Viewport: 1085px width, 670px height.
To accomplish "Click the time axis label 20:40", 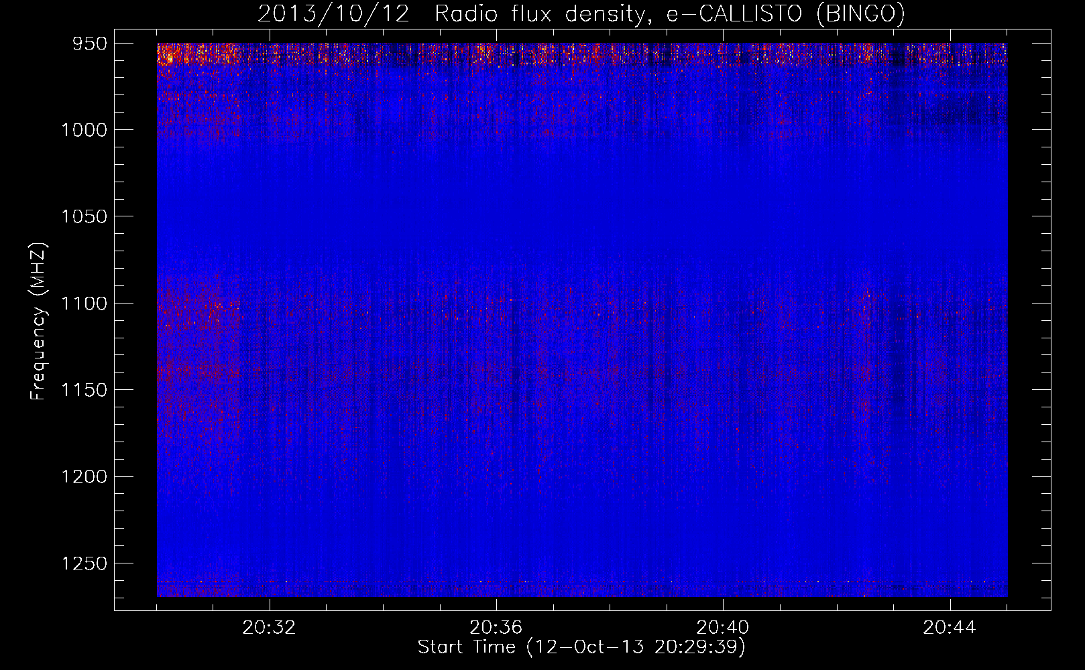I will pyautogui.click(x=722, y=628).
